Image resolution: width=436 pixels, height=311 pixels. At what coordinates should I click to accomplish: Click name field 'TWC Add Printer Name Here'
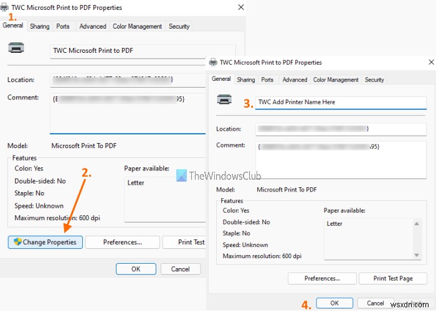click(x=341, y=103)
